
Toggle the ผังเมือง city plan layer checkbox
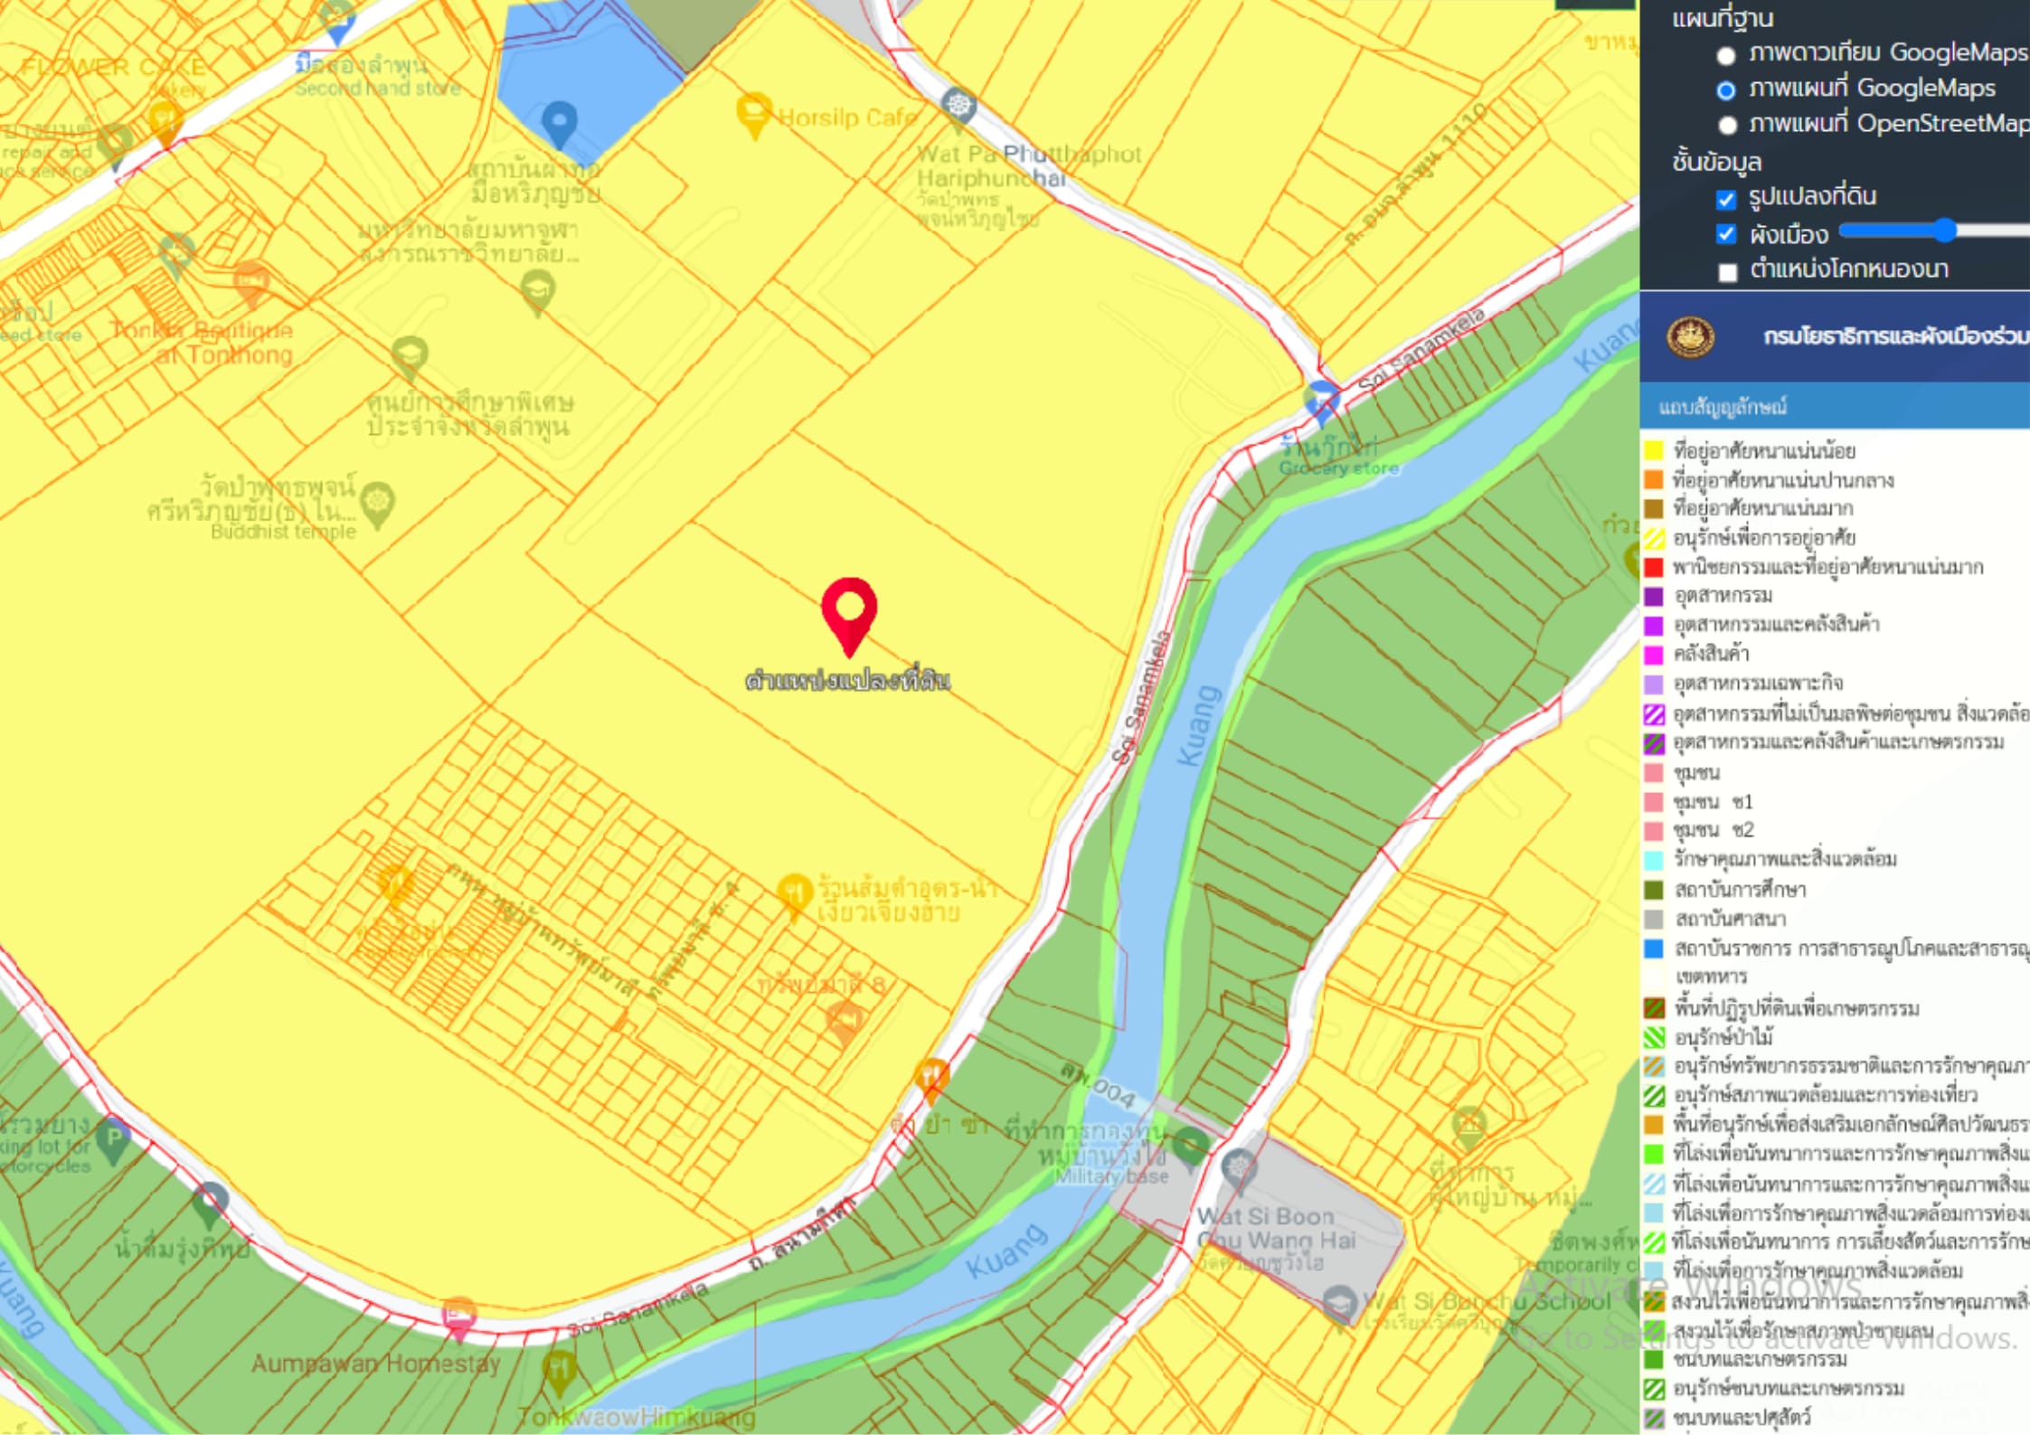(1726, 234)
